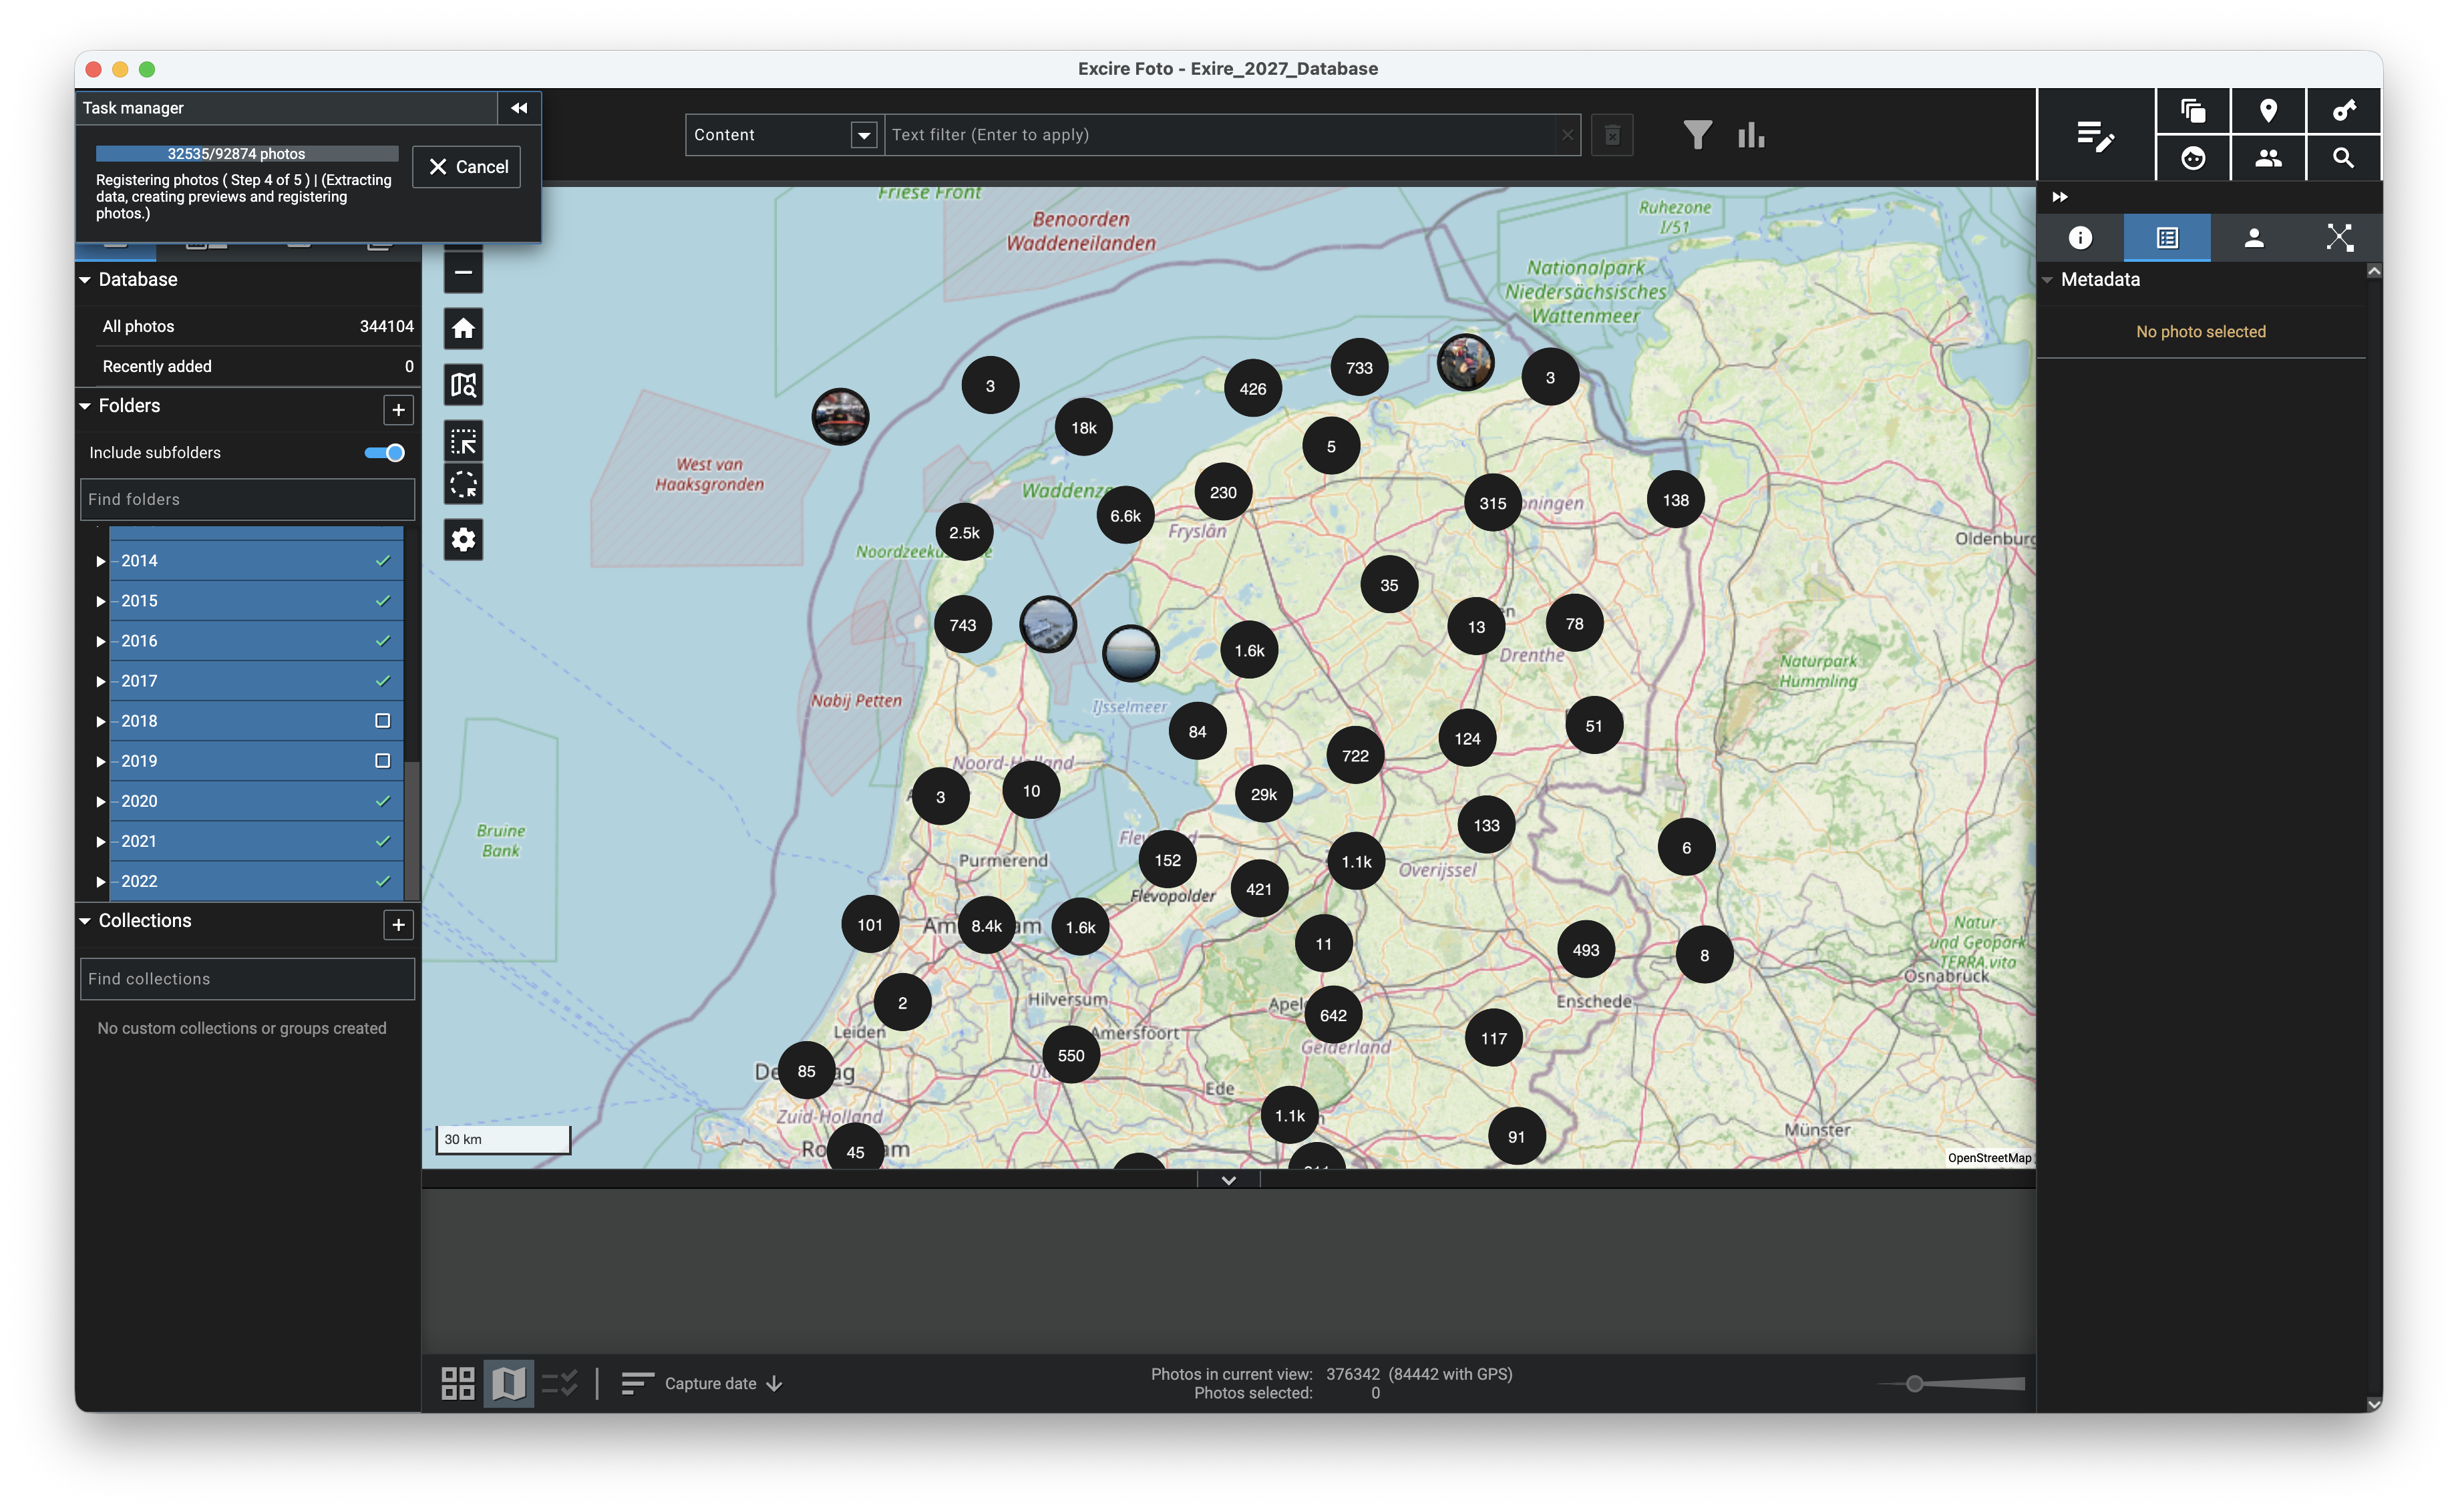The width and height of the screenshot is (2458, 1512).
Task: Open the selection checklist options
Action: [560, 1384]
